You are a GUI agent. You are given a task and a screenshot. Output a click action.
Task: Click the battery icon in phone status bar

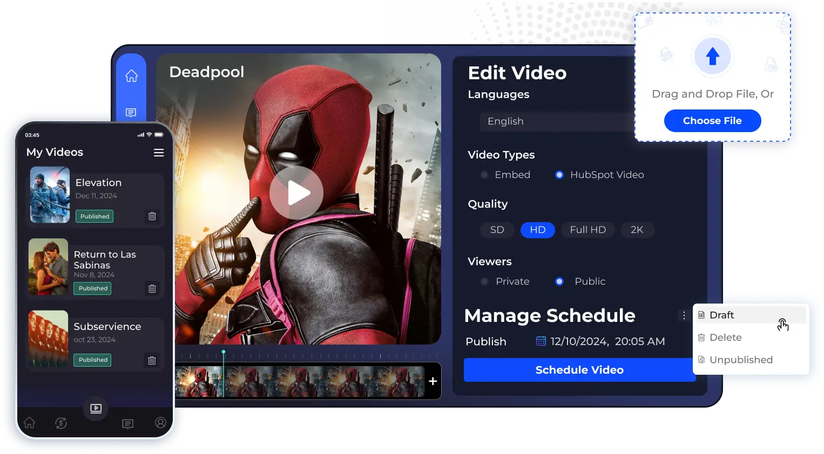(159, 135)
